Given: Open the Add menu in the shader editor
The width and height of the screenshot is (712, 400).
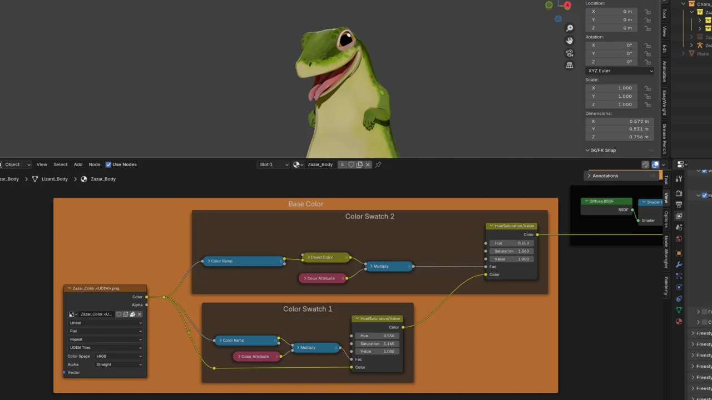Looking at the screenshot, I should tap(78, 164).
